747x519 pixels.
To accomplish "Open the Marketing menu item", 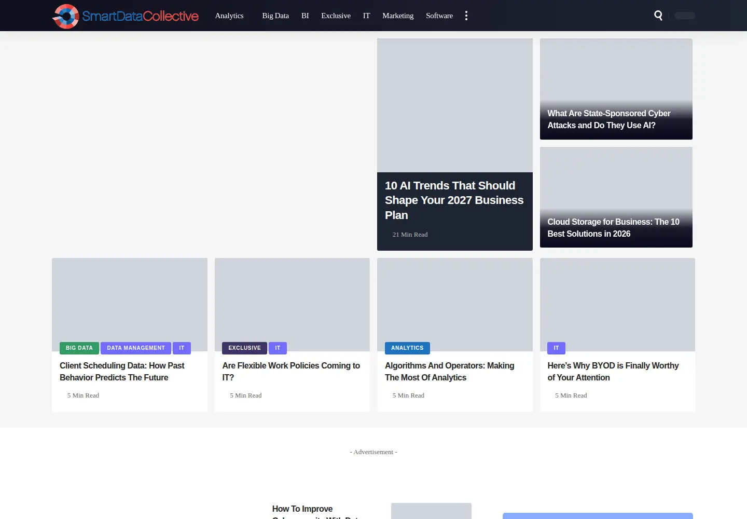I will click(398, 16).
